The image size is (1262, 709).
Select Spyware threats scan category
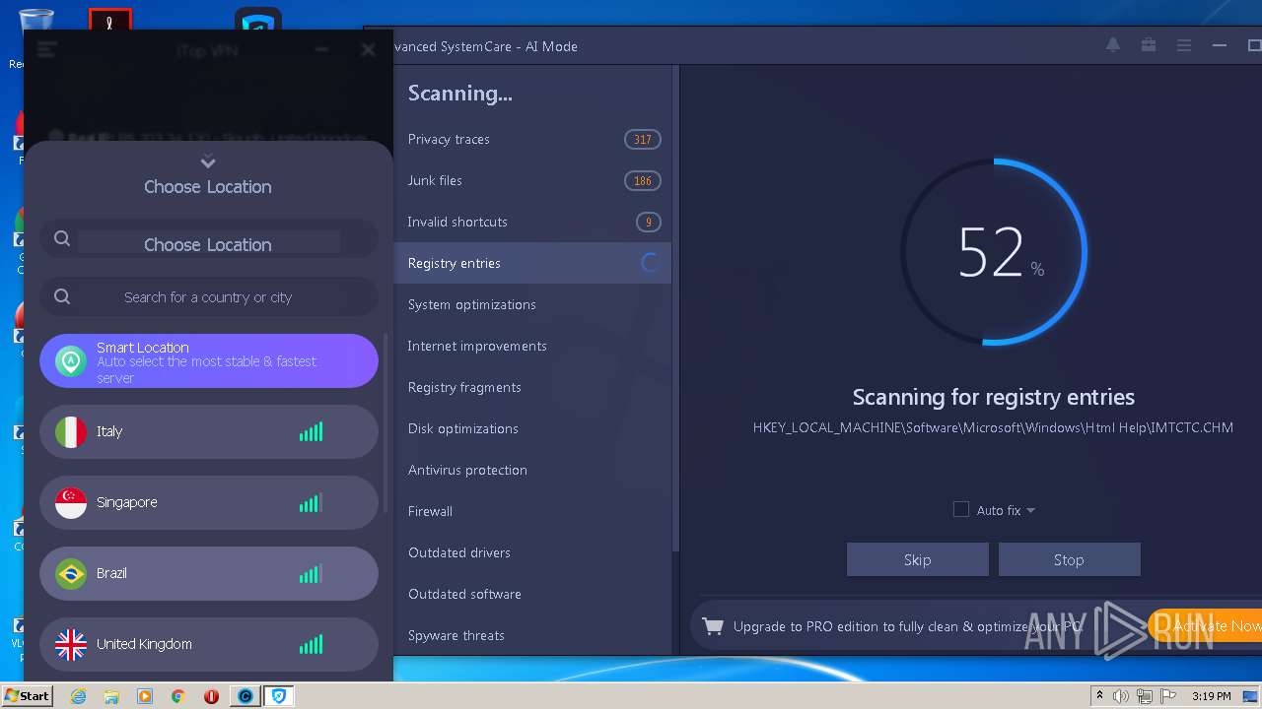[x=532, y=635]
